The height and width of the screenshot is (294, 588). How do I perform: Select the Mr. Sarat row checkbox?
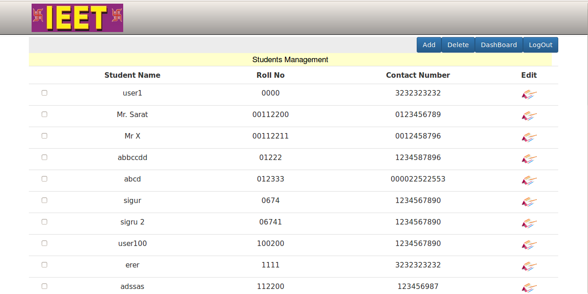44,114
